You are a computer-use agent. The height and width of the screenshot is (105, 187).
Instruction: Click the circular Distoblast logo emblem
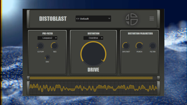coord(132,19)
